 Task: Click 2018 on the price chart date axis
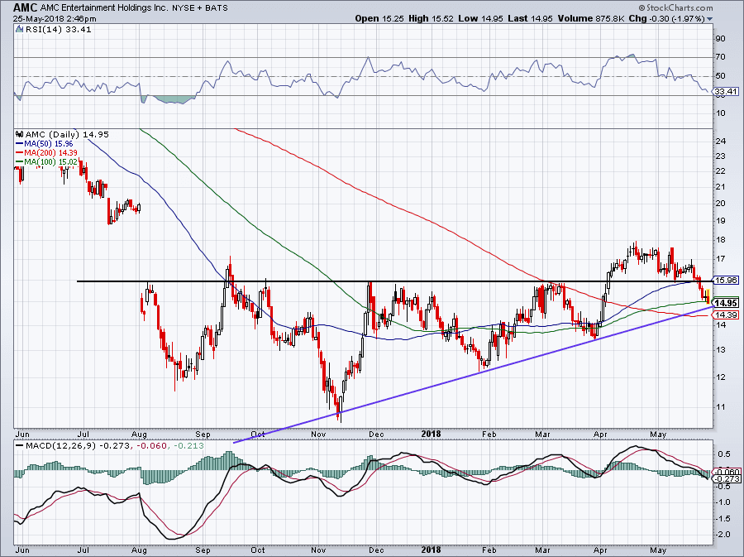click(431, 434)
